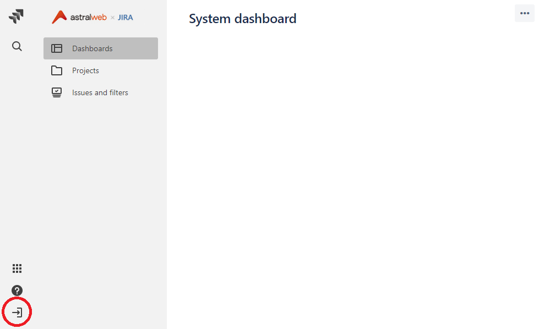Click the System dashboard heading
The width and height of the screenshot is (539, 329).
242,19
